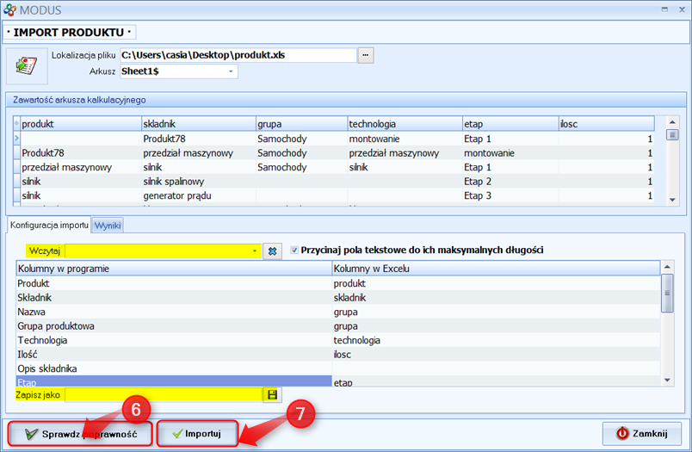Image resolution: width=692 pixels, height=452 pixels.
Task: Expand the Wczytaj configuration dropdown
Action: coord(255,251)
